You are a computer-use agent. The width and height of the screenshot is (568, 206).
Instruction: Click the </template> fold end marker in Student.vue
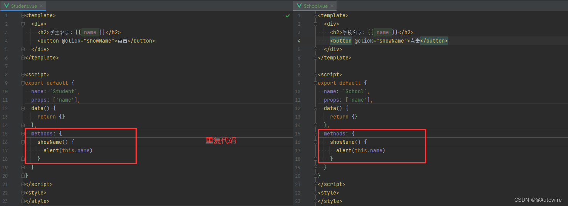tap(23, 58)
